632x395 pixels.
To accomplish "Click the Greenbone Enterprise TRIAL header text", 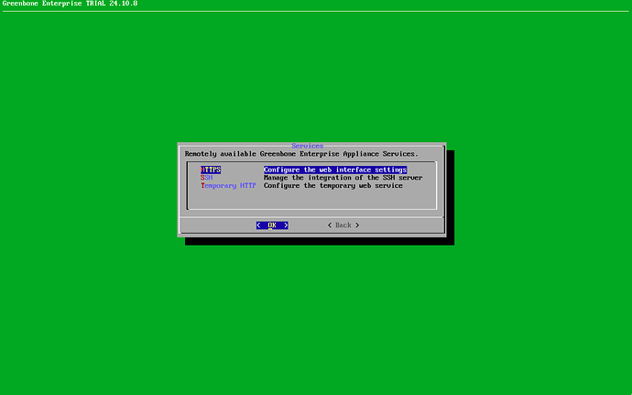I will (x=54, y=5).
